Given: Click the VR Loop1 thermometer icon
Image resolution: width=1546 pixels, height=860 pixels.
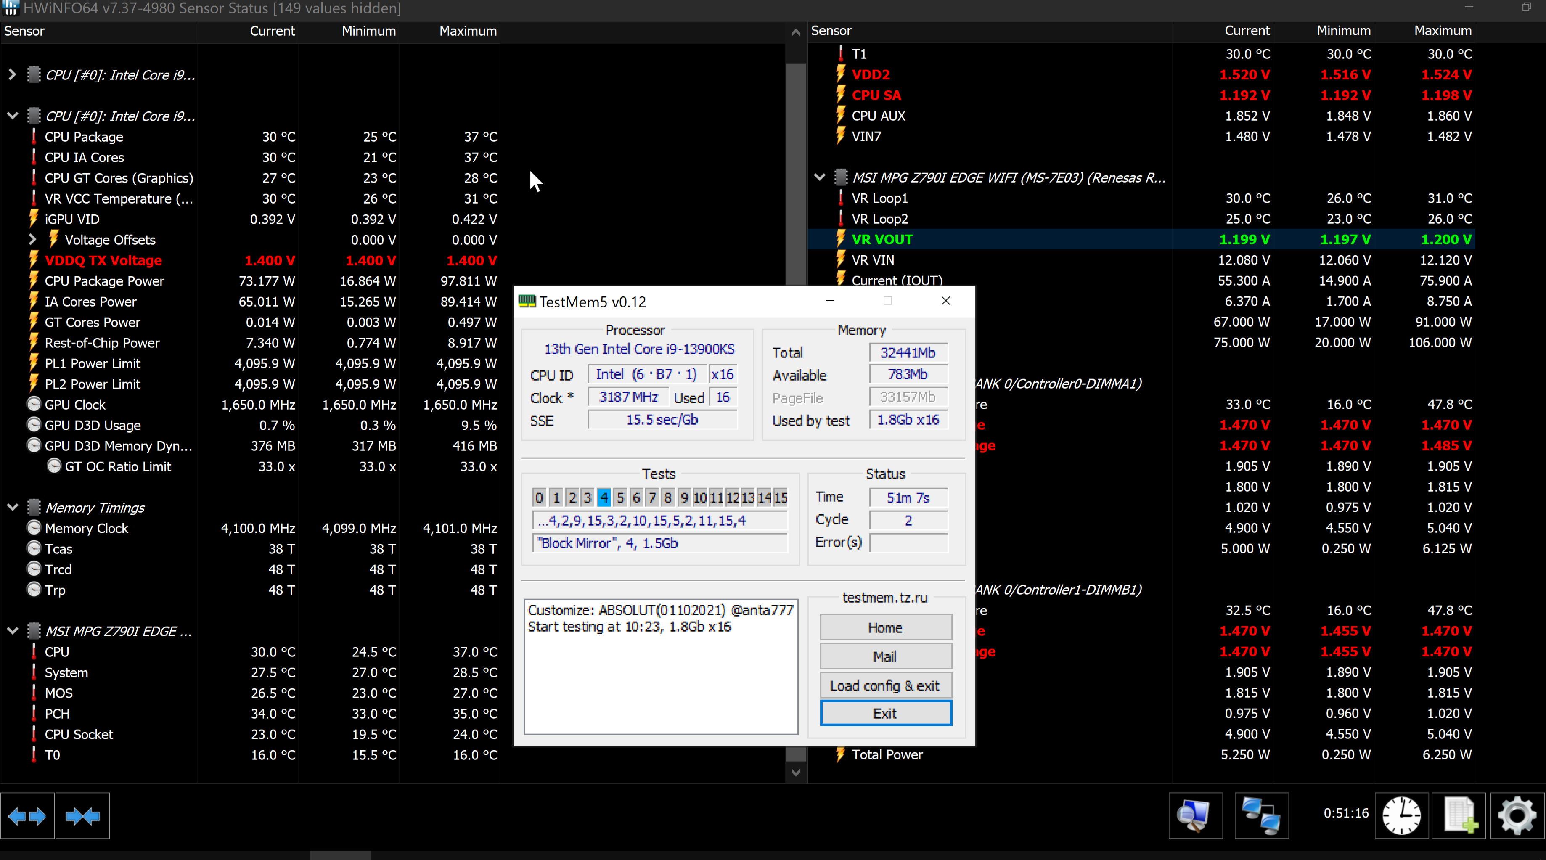Looking at the screenshot, I should tap(841, 198).
